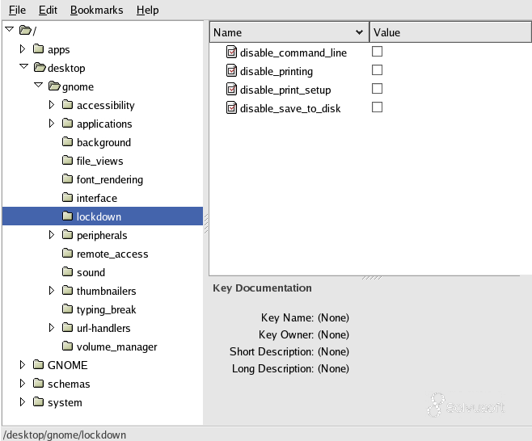
Task: Select the background tree label
Action: click(x=103, y=143)
